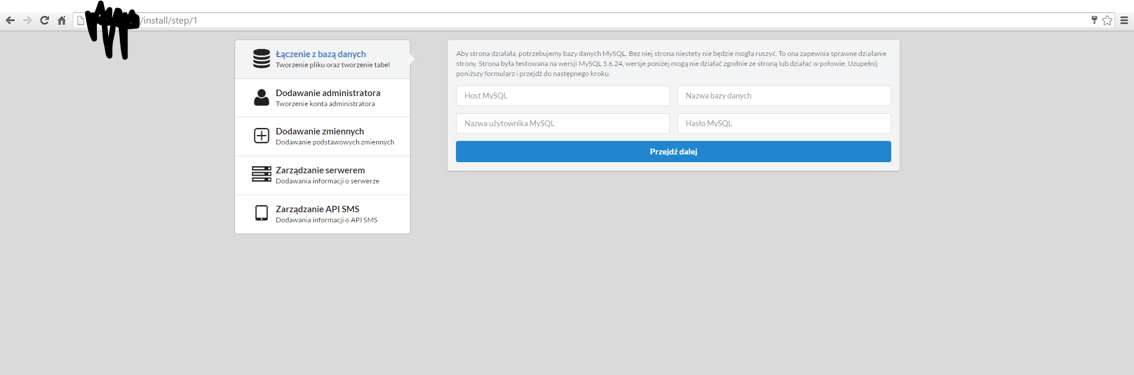The width and height of the screenshot is (1134, 375).
Task: Click the plus-square variables icon
Action: tap(261, 136)
